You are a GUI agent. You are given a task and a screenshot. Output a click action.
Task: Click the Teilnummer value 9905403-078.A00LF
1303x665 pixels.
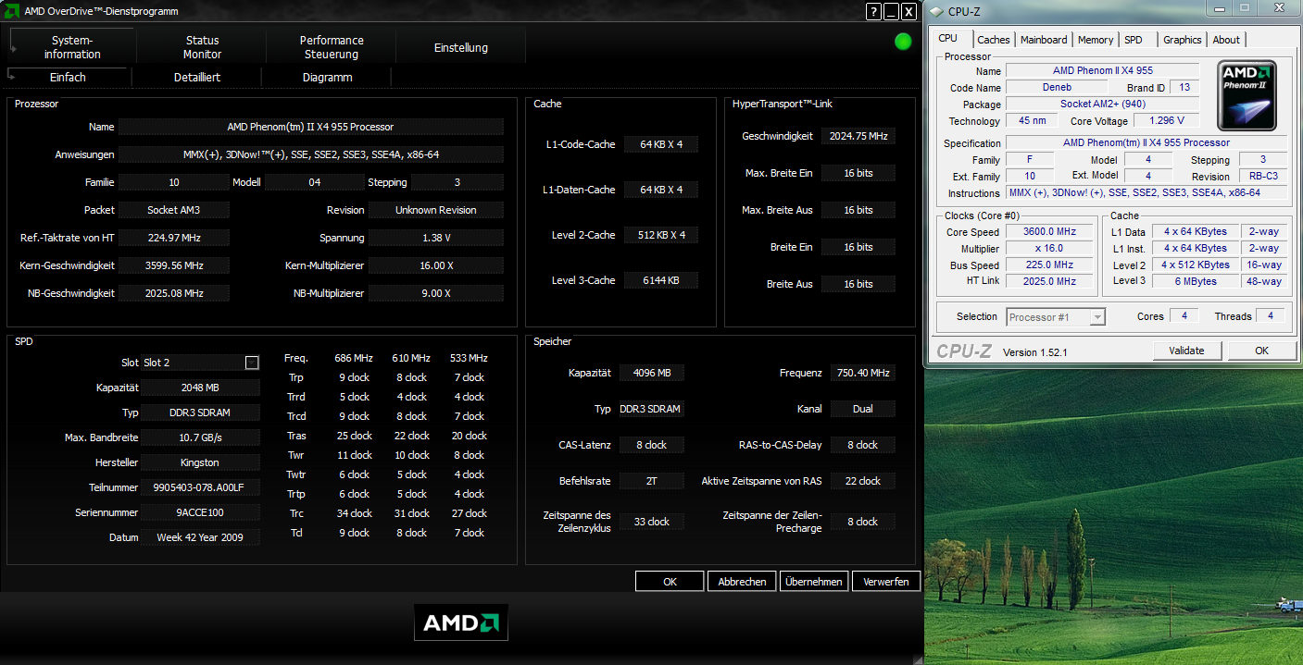pyautogui.click(x=200, y=487)
